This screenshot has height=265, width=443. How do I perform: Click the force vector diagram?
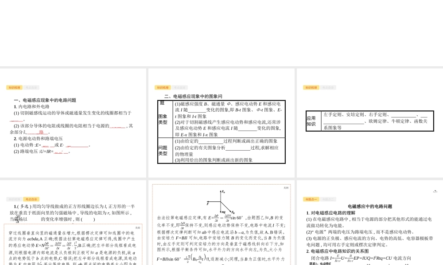[221, 202]
